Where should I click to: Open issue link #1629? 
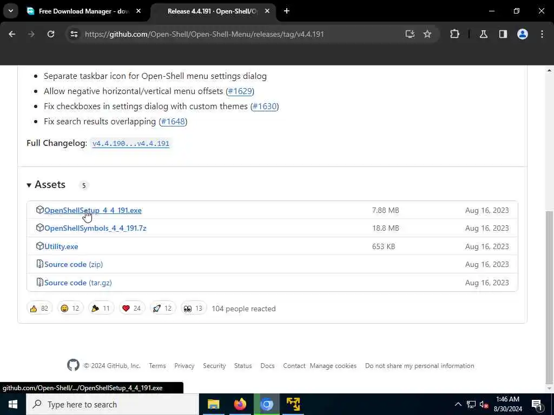[240, 91]
